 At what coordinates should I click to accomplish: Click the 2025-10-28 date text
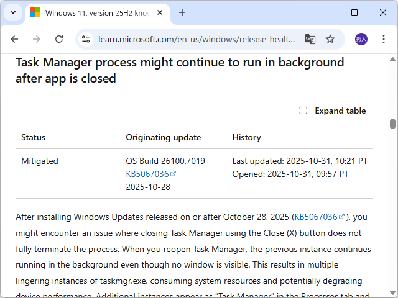click(148, 187)
